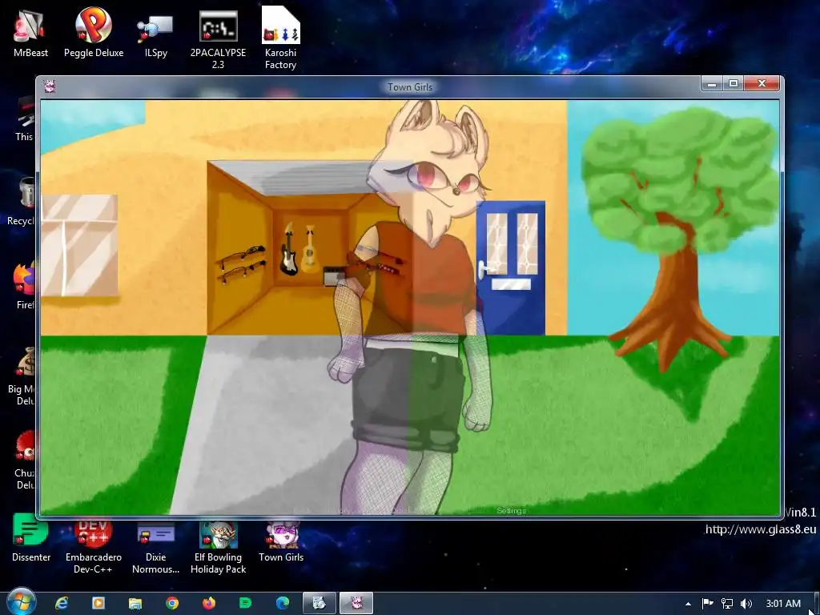Open the Action Center flag icon

[x=708, y=604]
